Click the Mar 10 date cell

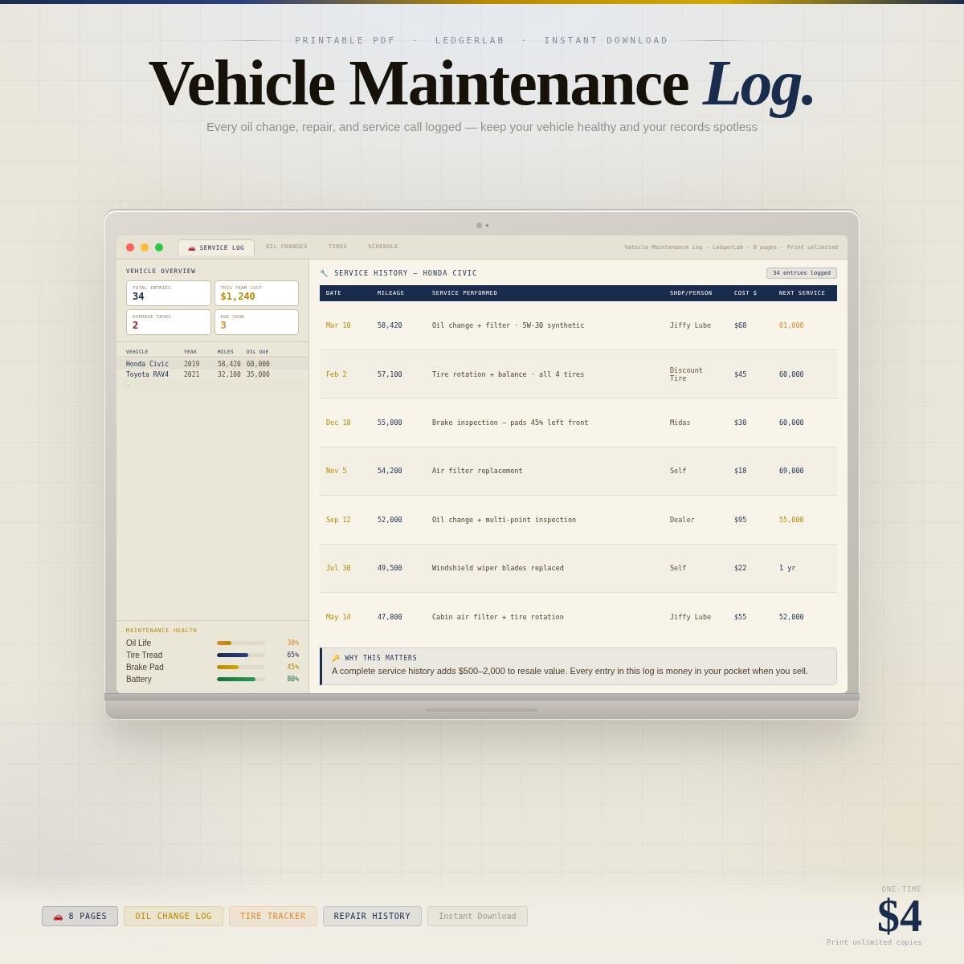338,325
